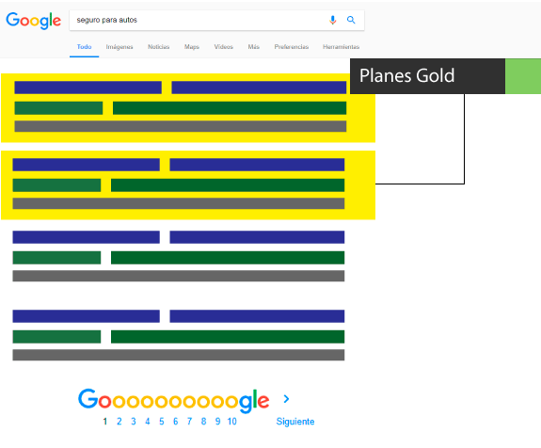Image resolution: width=541 pixels, height=448 pixels.
Task: Click the blue search magnifier icon
Action: [x=351, y=20]
